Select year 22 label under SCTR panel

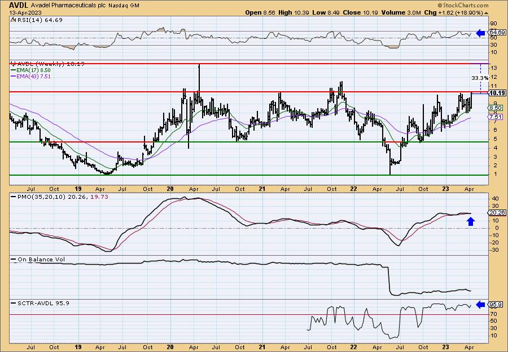pyautogui.click(x=354, y=347)
